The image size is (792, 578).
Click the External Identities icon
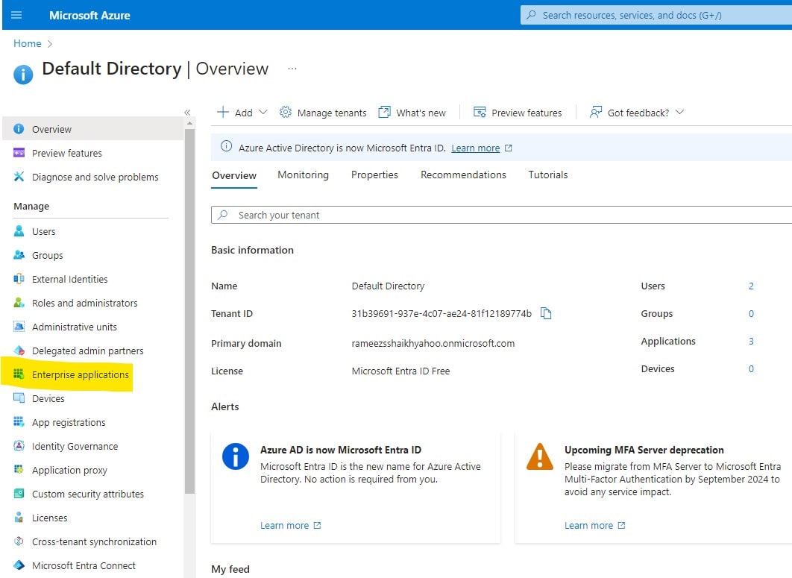pos(19,278)
